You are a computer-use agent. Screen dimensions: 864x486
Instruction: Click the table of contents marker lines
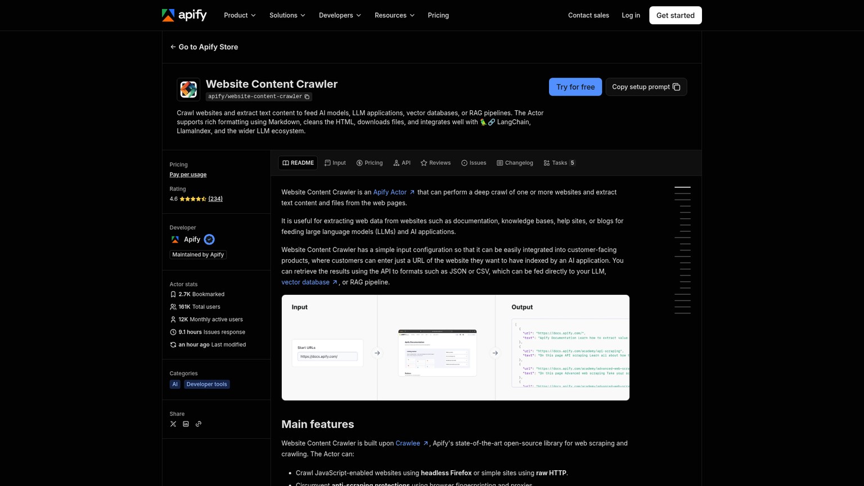coord(682,250)
